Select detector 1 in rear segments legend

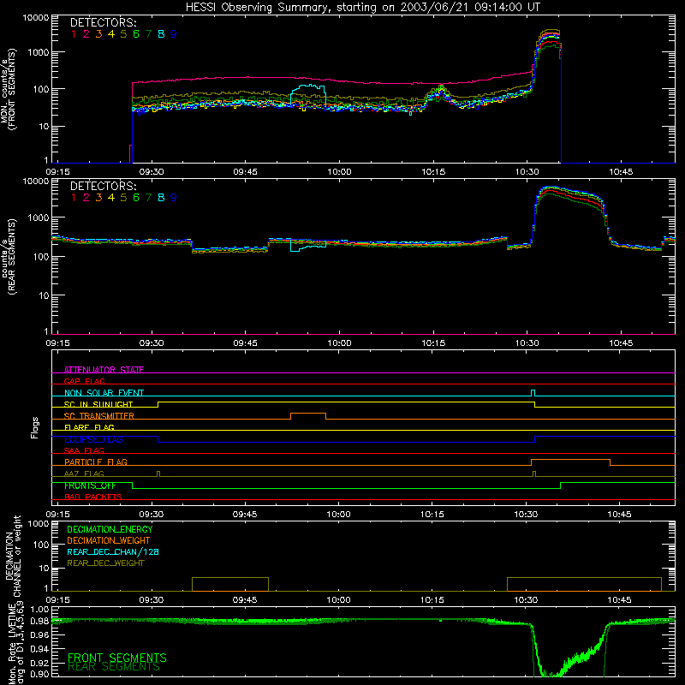click(x=74, y=198)
